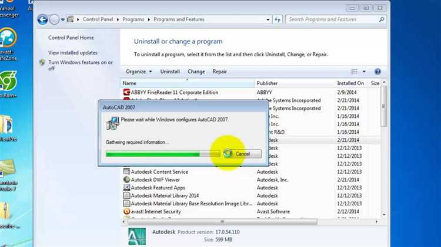Sort by Name column header
This screenshot has width=441, height=247.
tap(188, 83)
